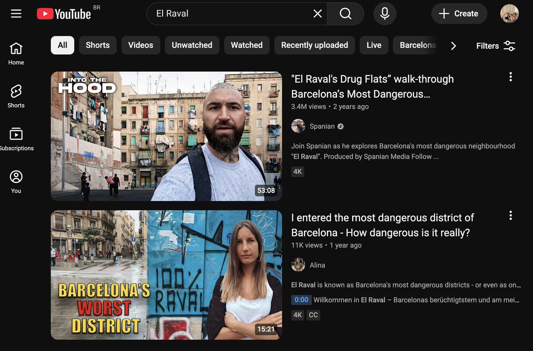Open the Barcelona's Worst District thumbnail
The width and height of the screenshot is (533, 351).
[x=167, y=275]
